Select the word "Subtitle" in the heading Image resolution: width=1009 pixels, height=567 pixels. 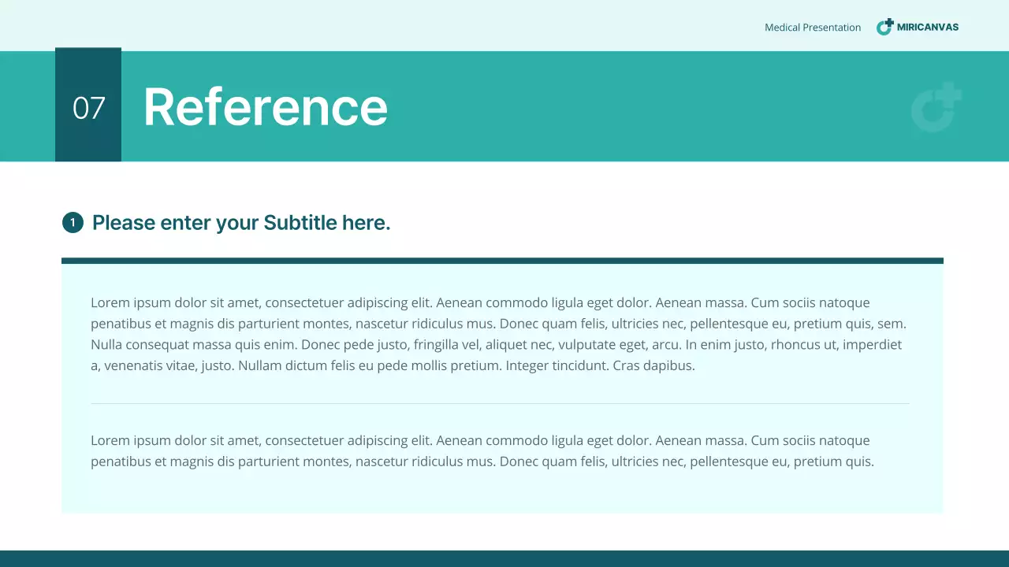pos(300,223)
